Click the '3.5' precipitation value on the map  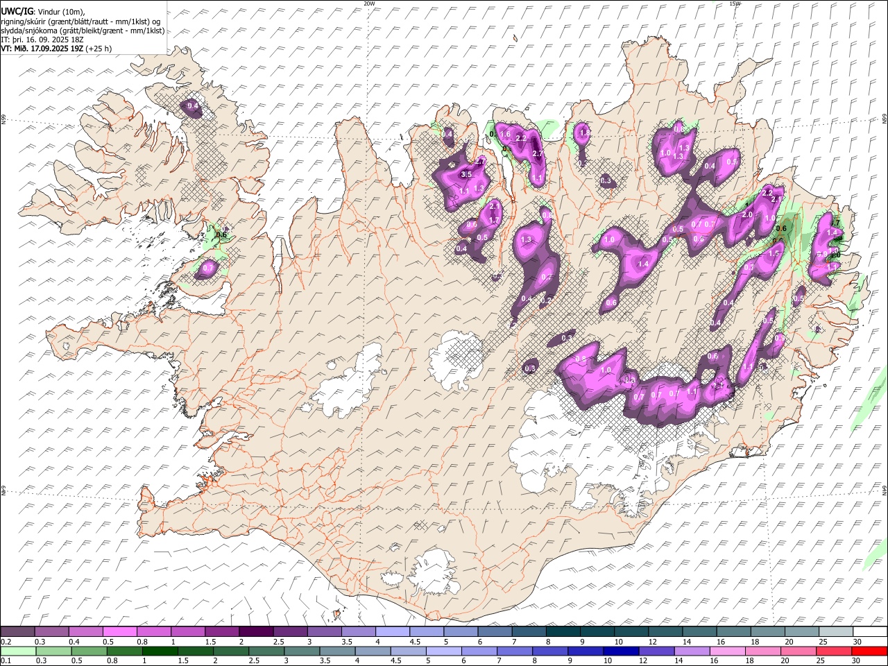pyautogui.click(x=466, y=175)
